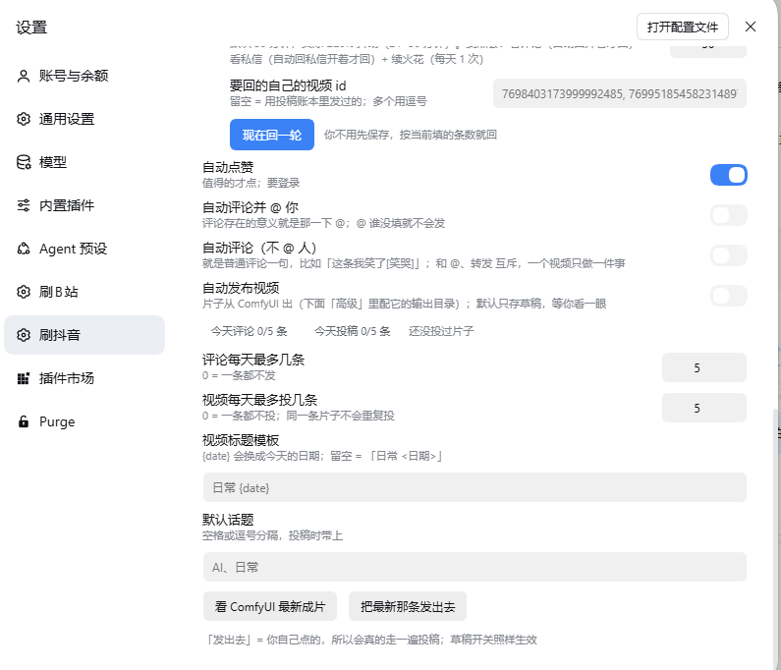
Task: Focus the 要回的自己的视频 id field
Action: [x=620, y=93]
